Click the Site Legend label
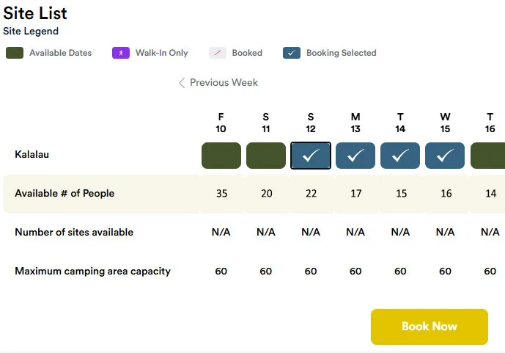This screenshot has height=353, width=505. [x=31, y=31]
